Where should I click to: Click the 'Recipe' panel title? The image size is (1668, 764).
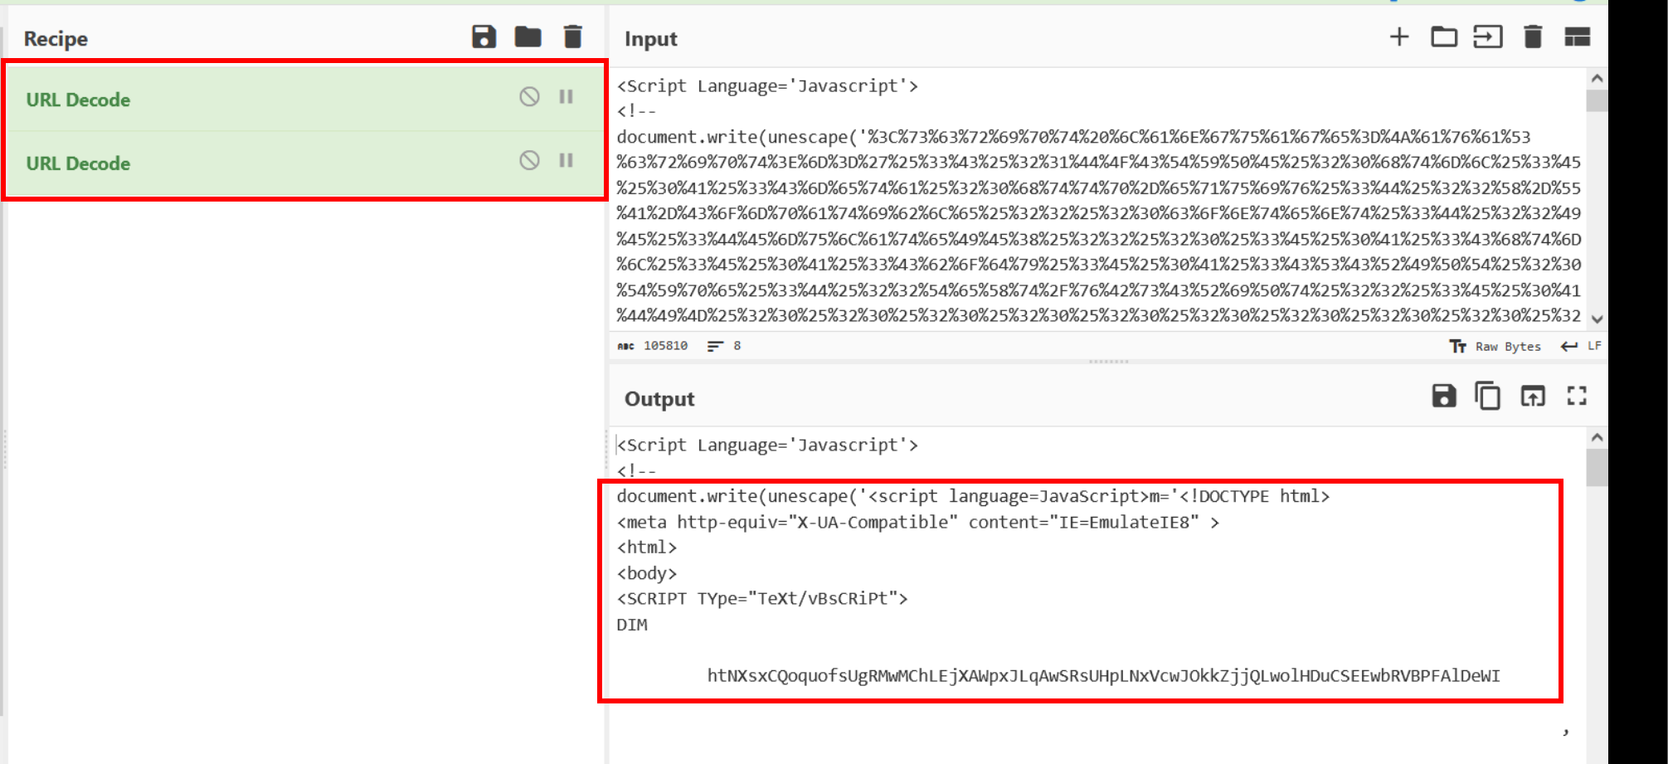click(56, 39)
